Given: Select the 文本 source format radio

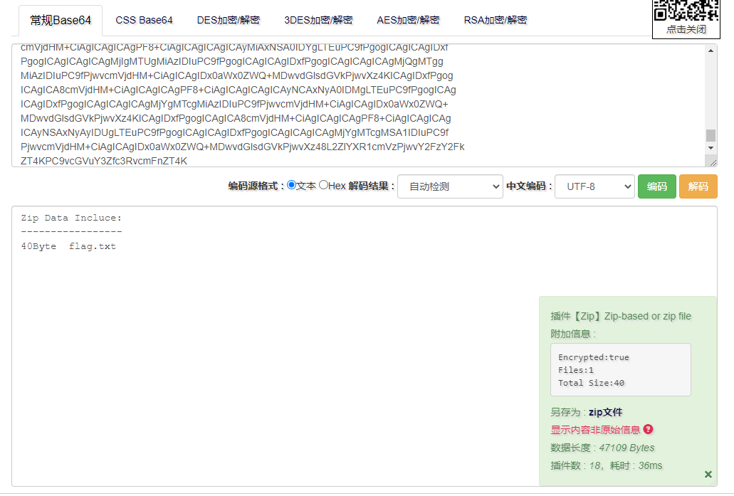Looking at the screenshot, I should point(292,185).
